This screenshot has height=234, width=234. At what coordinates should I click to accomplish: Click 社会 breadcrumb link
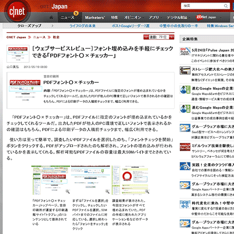point(56,37)
